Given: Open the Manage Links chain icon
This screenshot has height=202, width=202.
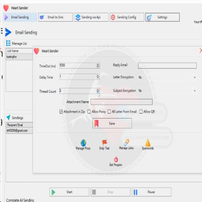Looking at the screenshot, I should (x=126, y=143).
